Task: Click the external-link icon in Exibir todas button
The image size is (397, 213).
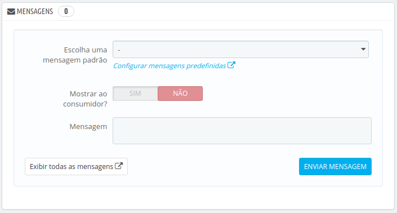Action: click(x=119, y=166)
